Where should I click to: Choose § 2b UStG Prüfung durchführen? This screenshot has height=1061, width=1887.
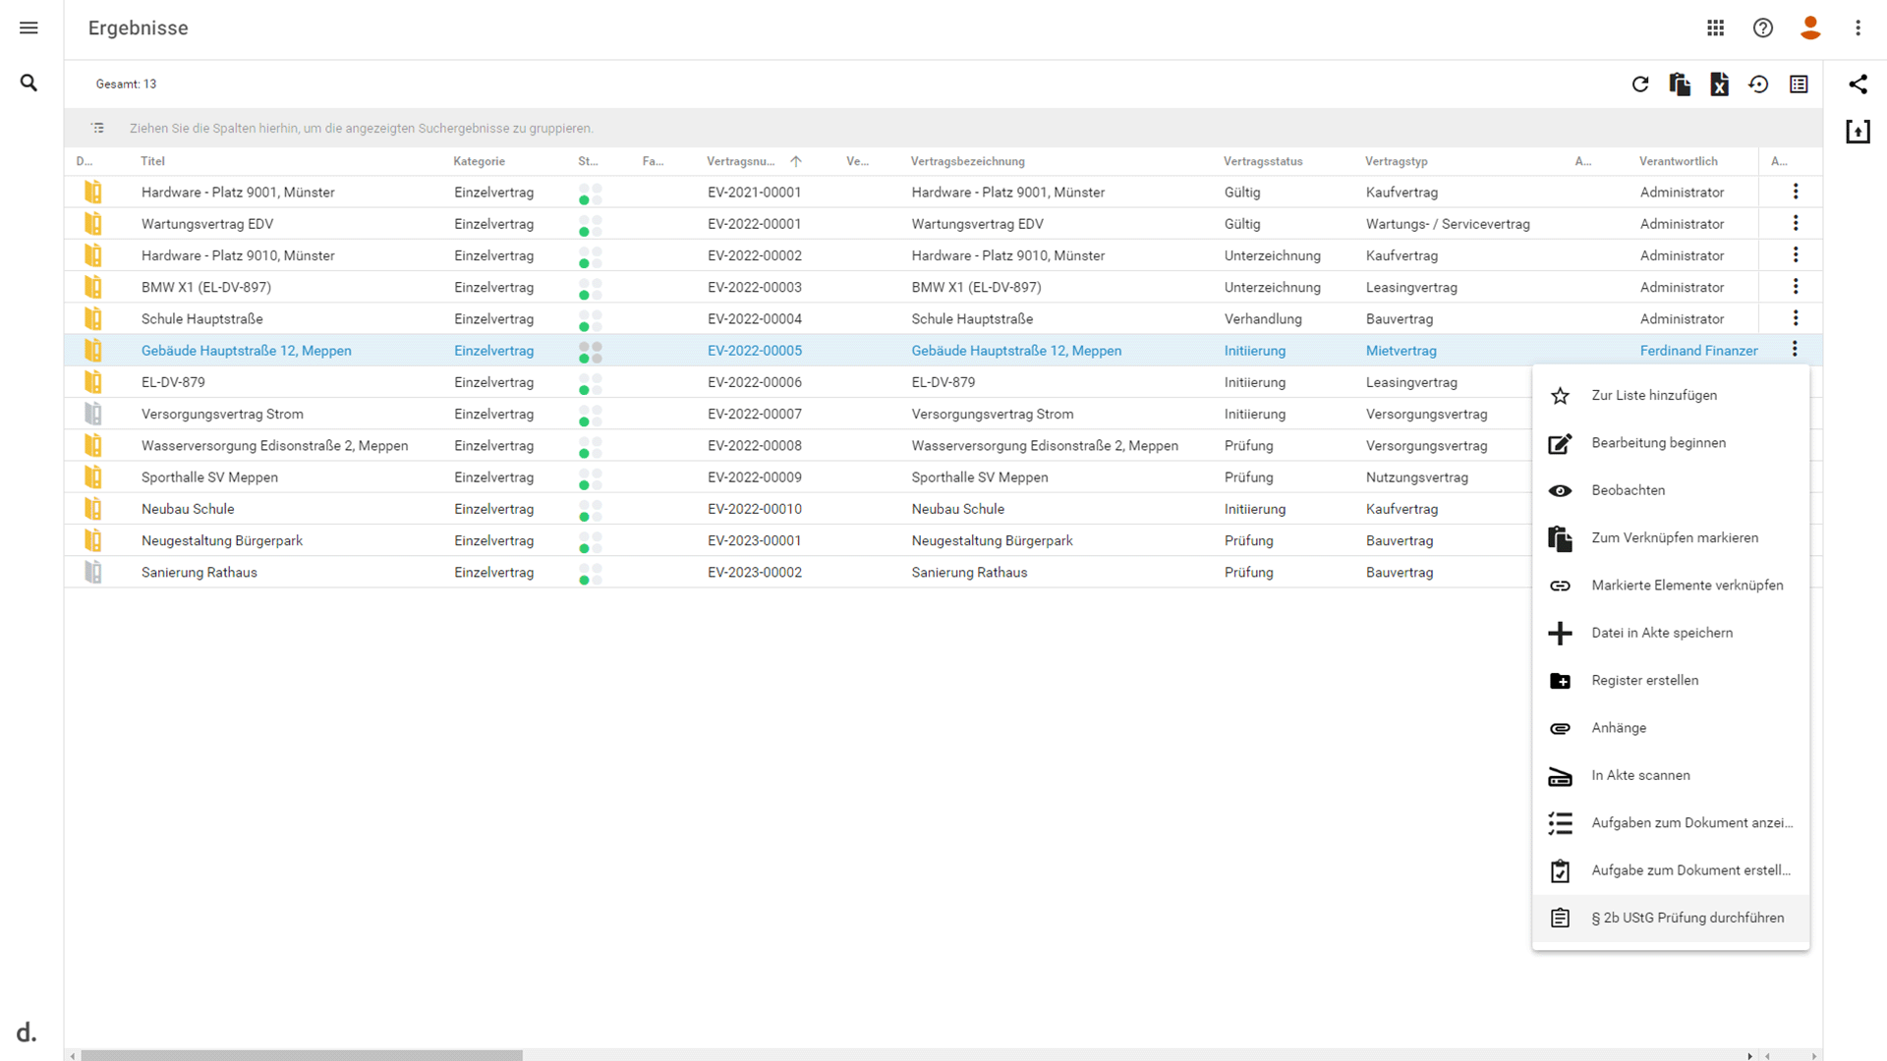point(1671,918)
